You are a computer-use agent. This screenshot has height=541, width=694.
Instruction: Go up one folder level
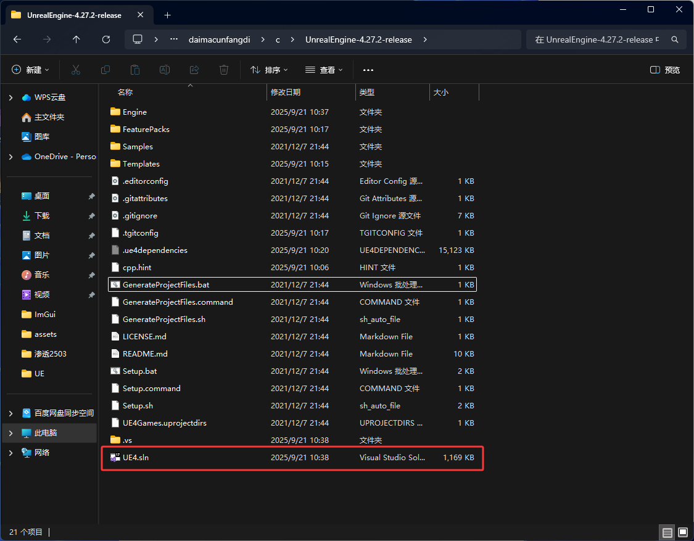pyautogui.click(x=76, y=39)
